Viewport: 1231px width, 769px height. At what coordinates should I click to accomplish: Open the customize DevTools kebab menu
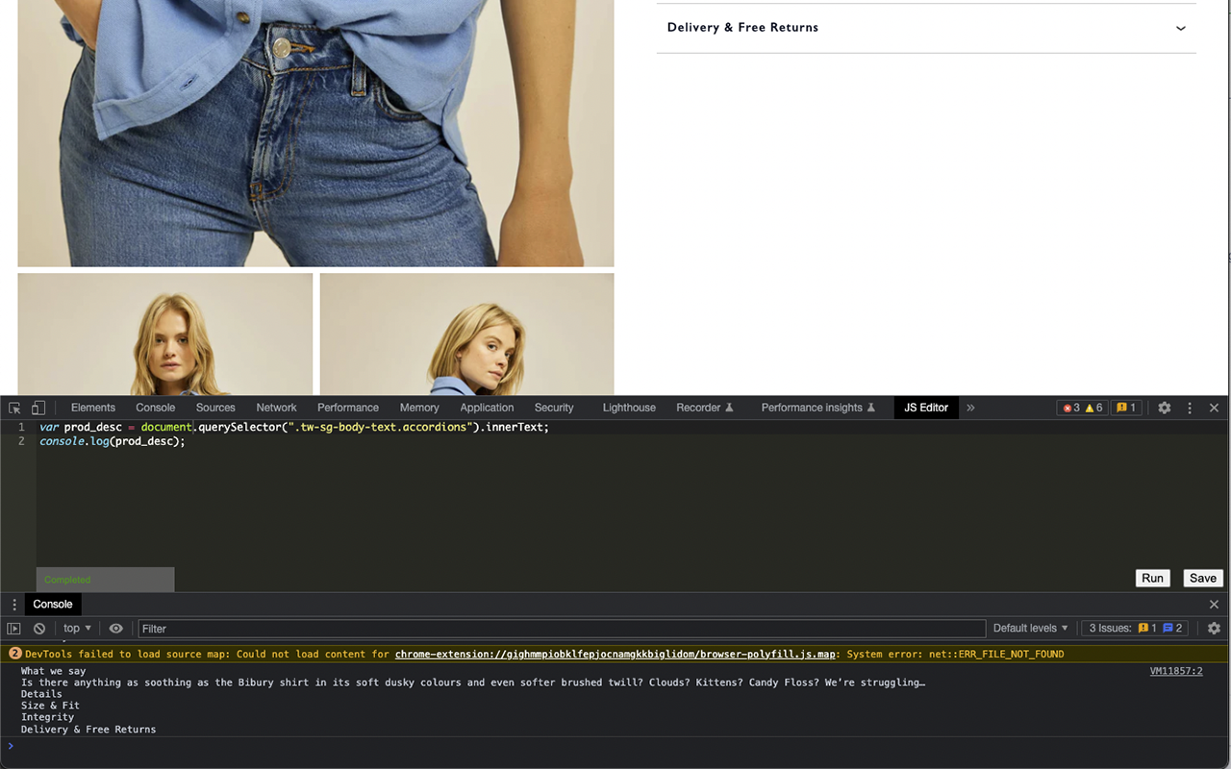[x=1190, y=407]
